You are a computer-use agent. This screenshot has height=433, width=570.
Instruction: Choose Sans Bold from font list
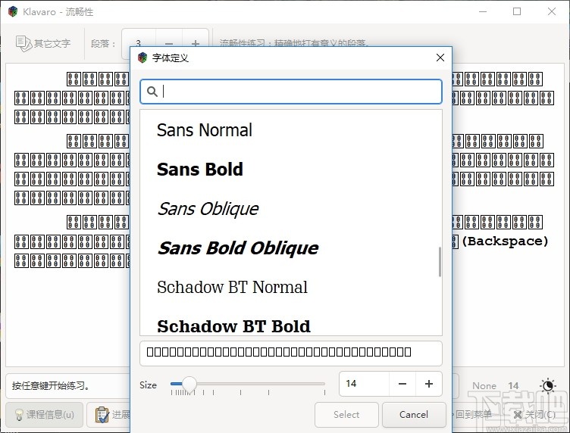[x=200, y=170]
